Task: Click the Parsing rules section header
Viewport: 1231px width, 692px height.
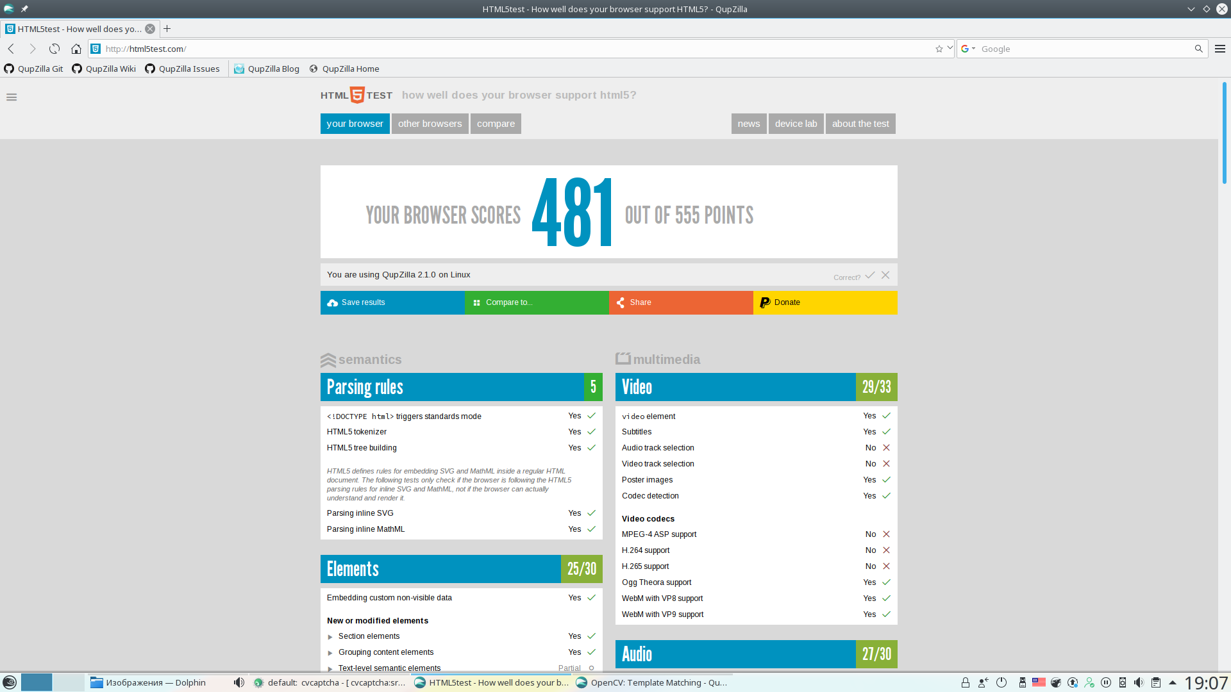Action: (x=462, y=387)
